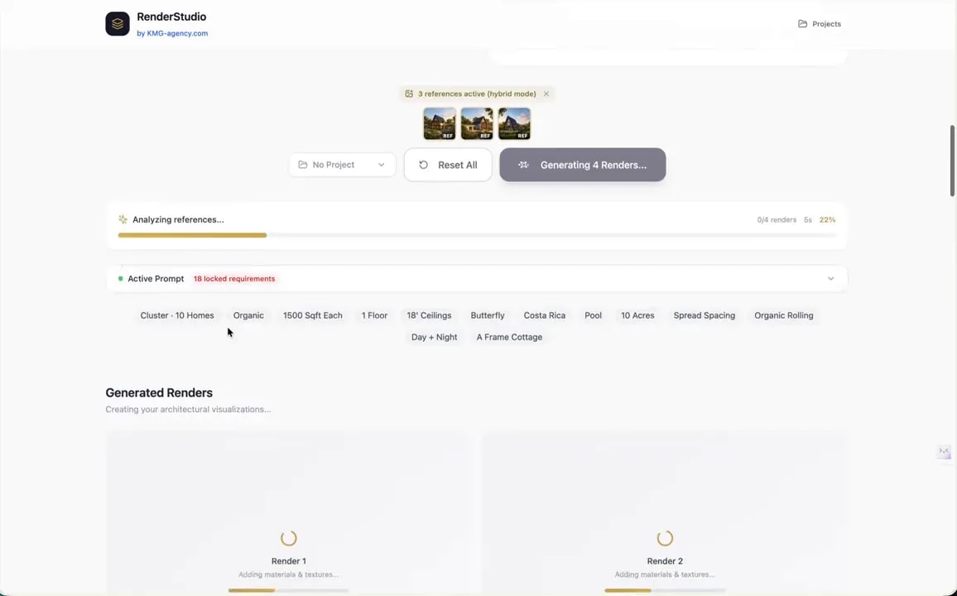Viewport: 957px width, 596px height.
Task: Click the image icon in references badge
Action: click(409, 94)
